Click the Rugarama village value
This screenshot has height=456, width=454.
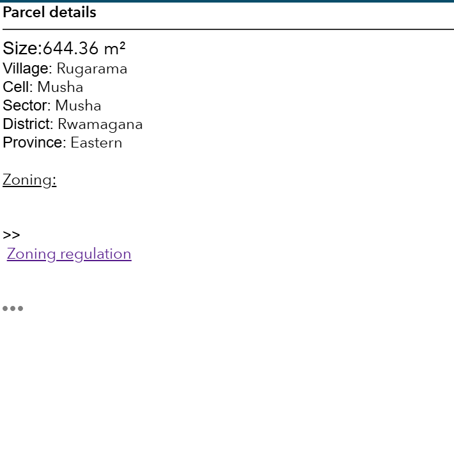pyautogui.click(x=92, y=69)
